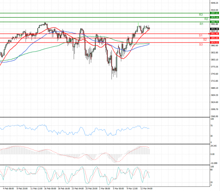Click the 9 Mar 12:00 date label

(x=132, y=188)
